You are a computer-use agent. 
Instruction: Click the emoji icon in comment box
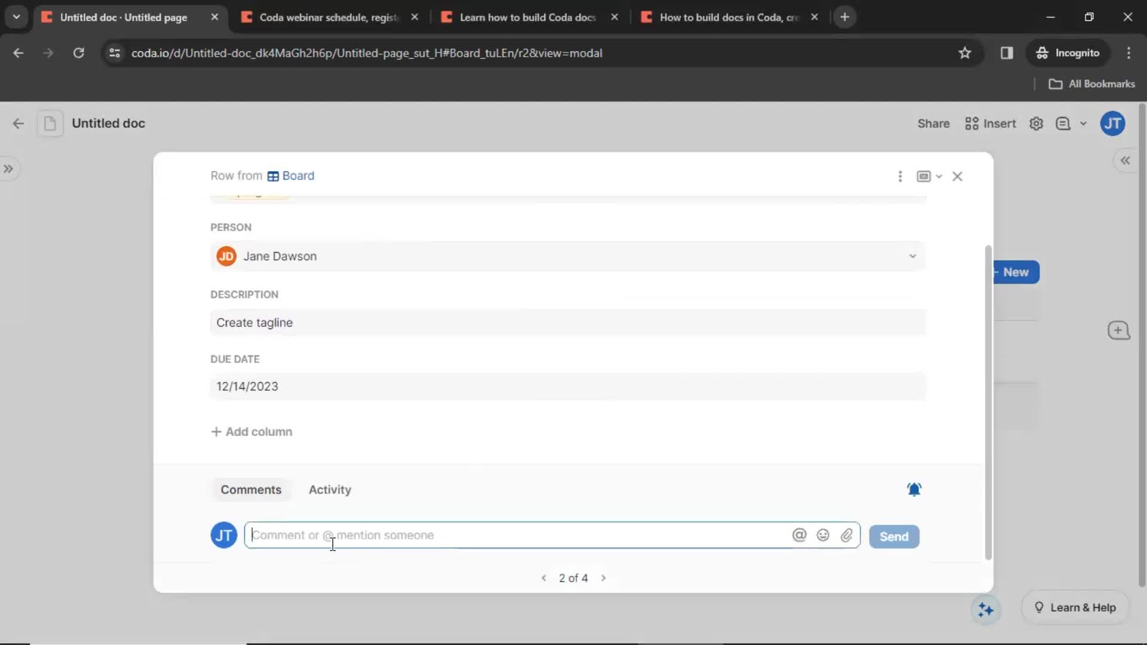tap(823, 535)
